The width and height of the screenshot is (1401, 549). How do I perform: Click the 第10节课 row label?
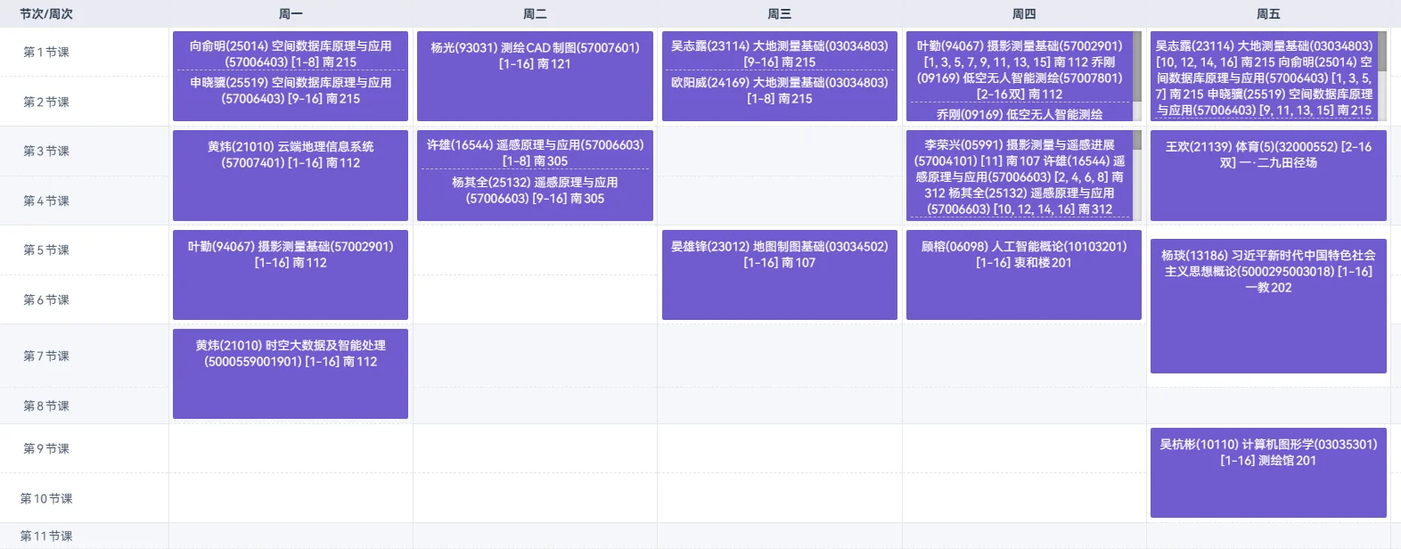pyautogui.click(x=46, y=498)
